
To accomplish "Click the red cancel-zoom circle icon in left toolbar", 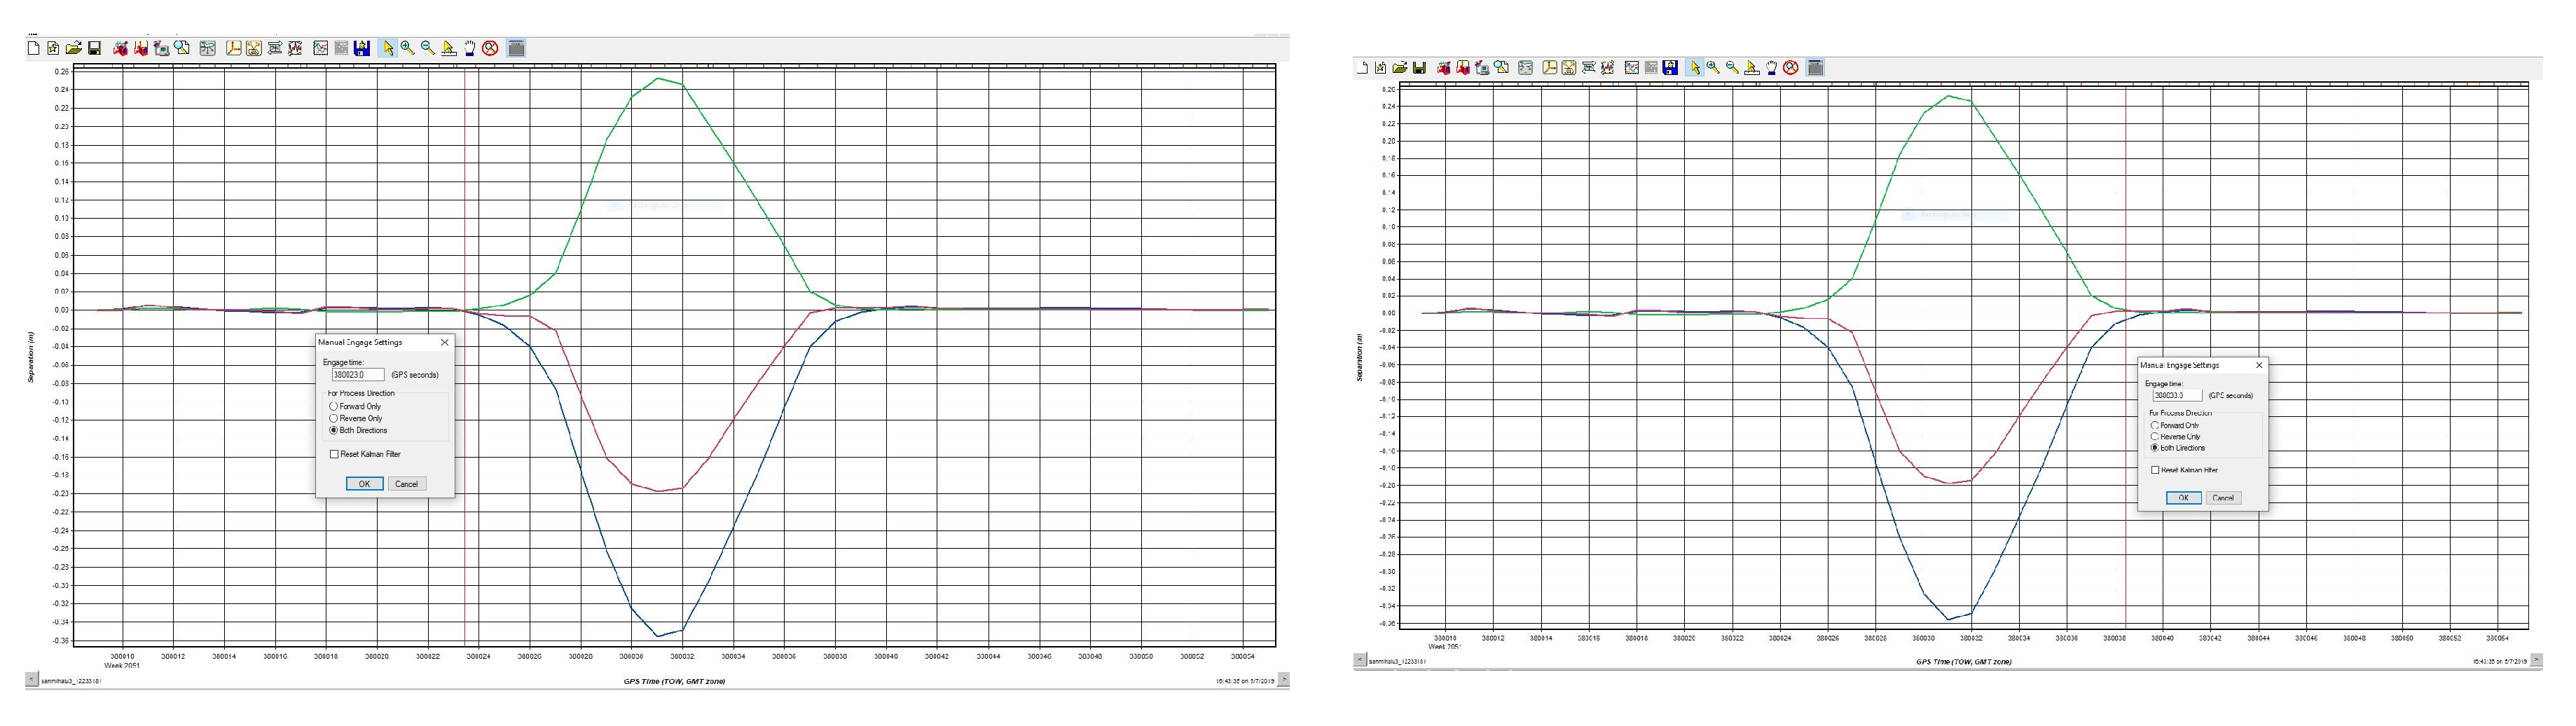I will point(490,48).
